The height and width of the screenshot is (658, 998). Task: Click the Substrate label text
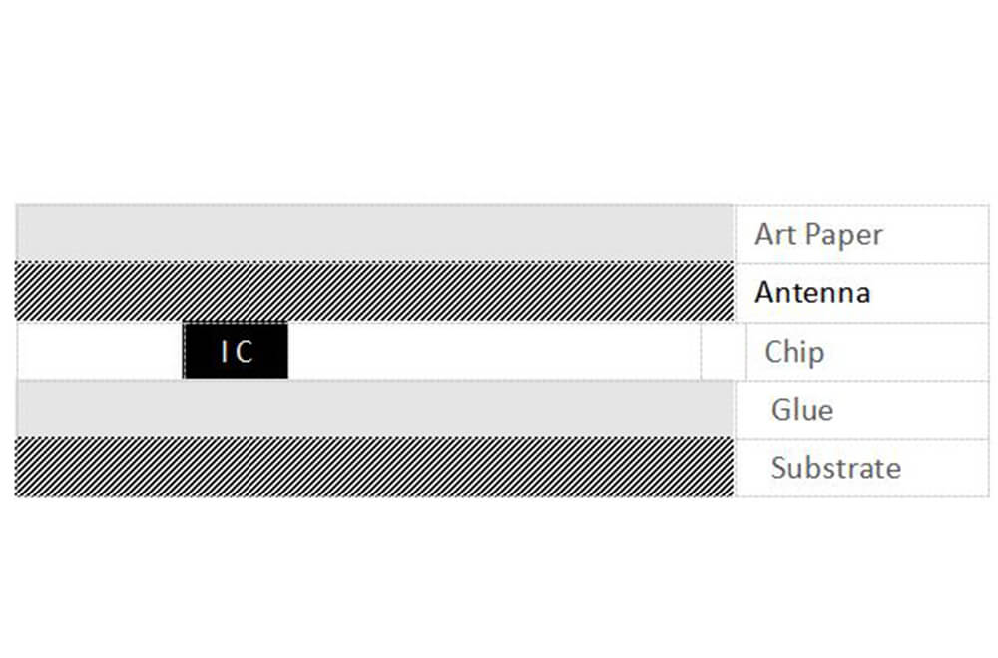coord(835,468)
